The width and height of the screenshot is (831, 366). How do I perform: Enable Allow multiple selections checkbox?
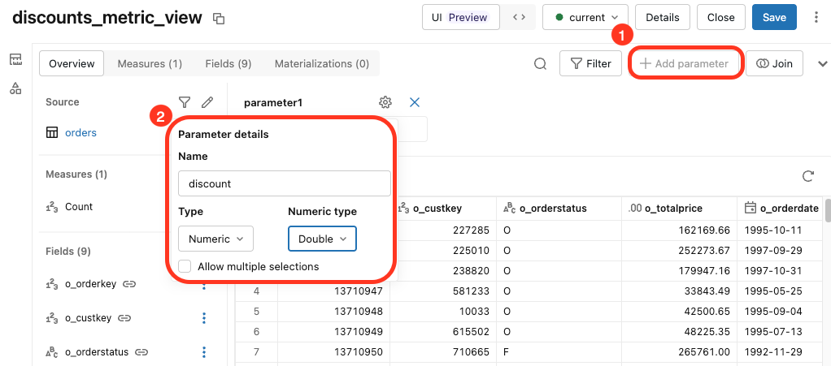185,266
